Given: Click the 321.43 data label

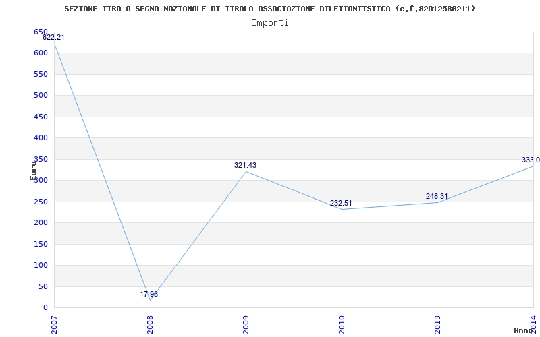Looking at the screenshot, I should click(245, 165).
